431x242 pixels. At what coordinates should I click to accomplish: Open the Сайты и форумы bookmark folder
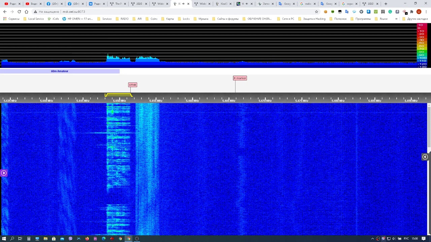[225, 19]
